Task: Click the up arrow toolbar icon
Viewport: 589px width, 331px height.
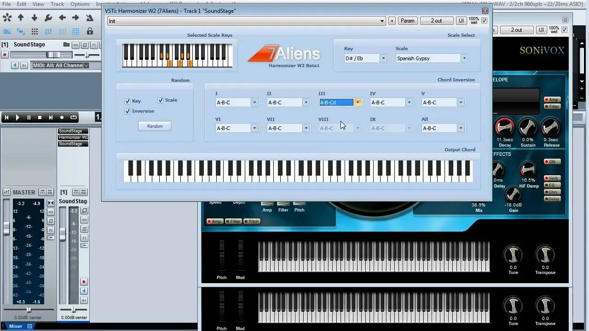Action: coord(21,18)
